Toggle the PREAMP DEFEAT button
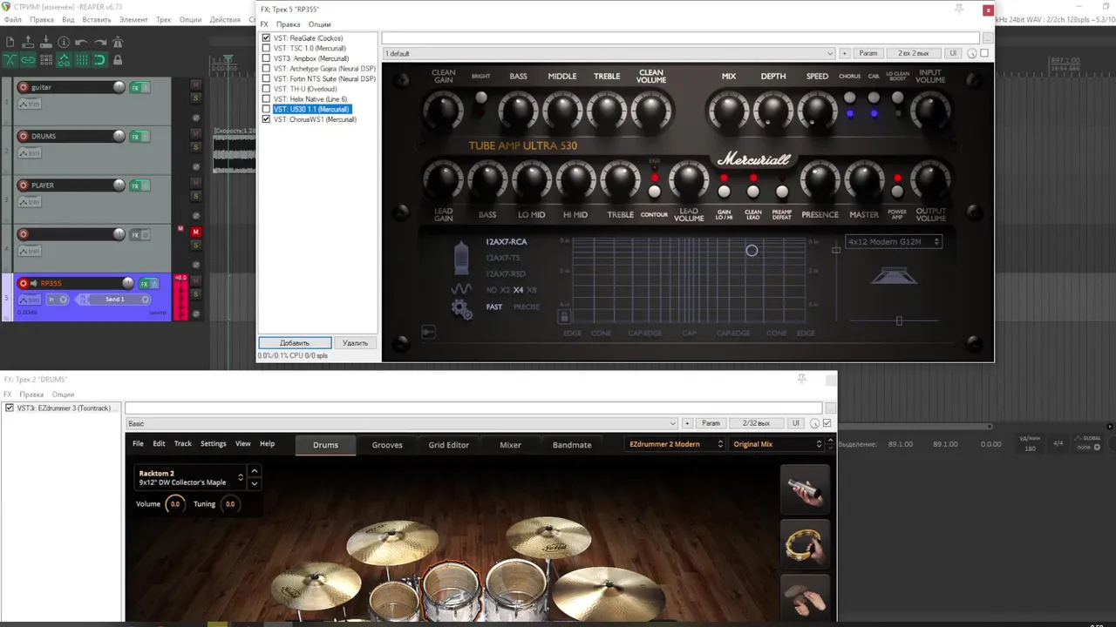1116x627 pixels. (x=782, y=191)
